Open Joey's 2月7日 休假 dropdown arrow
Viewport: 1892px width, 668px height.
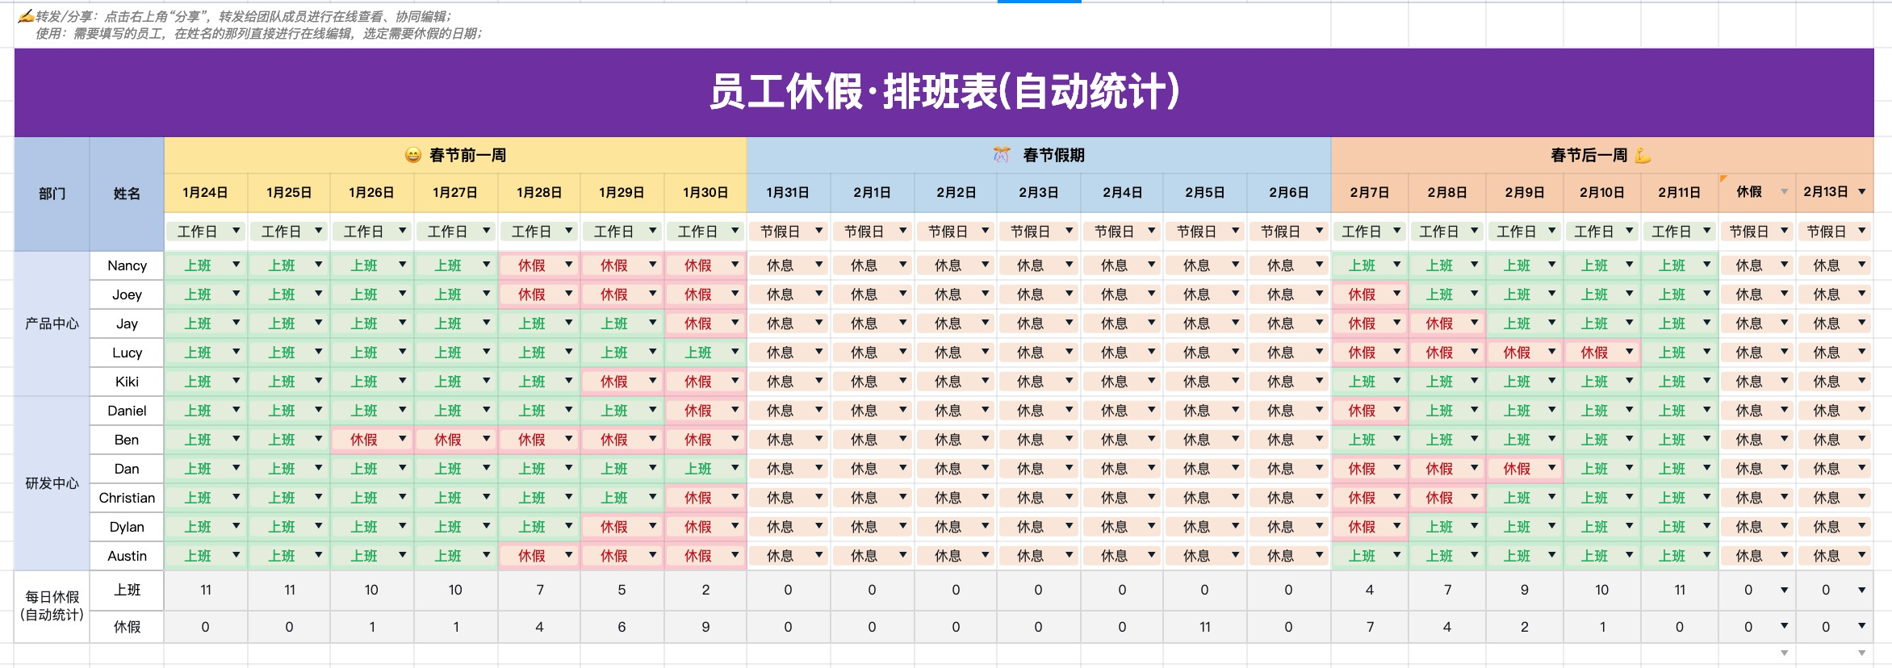click(1396, 294)
